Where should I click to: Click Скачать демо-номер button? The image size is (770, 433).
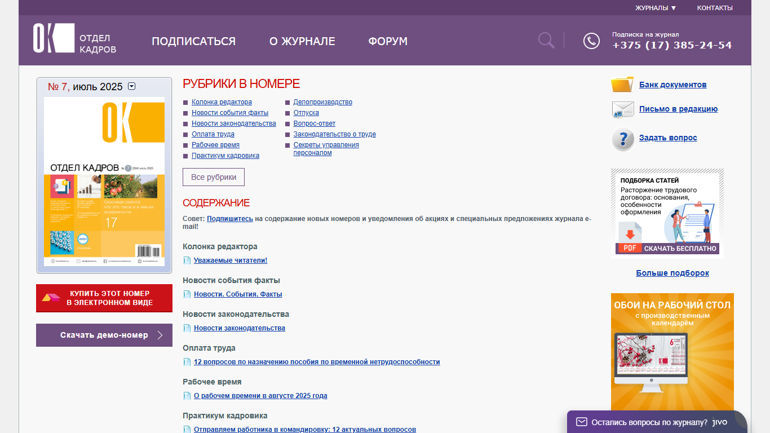pyautogui.click(x=104, y=335)
